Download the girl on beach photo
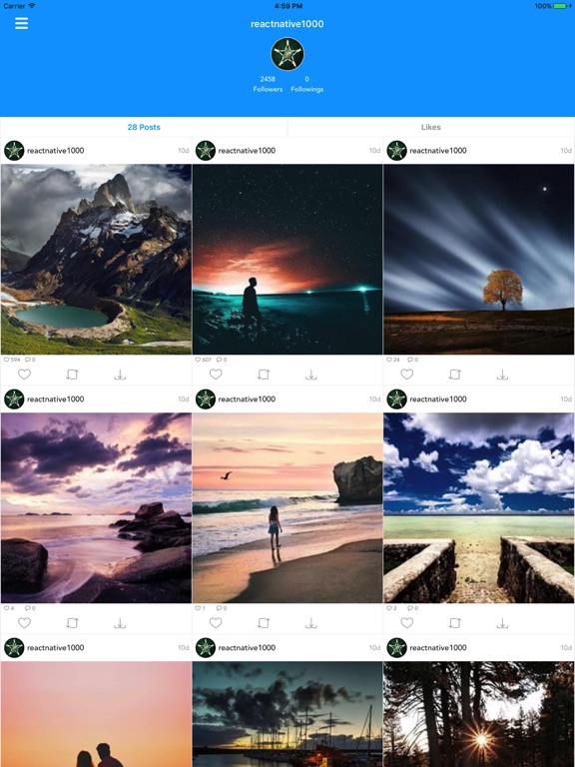Screen dimensions: 575x767 click(x=311, y=623)
